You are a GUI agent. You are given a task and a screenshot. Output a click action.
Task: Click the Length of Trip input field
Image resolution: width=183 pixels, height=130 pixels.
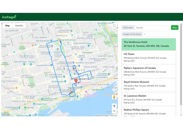point(156,34)
